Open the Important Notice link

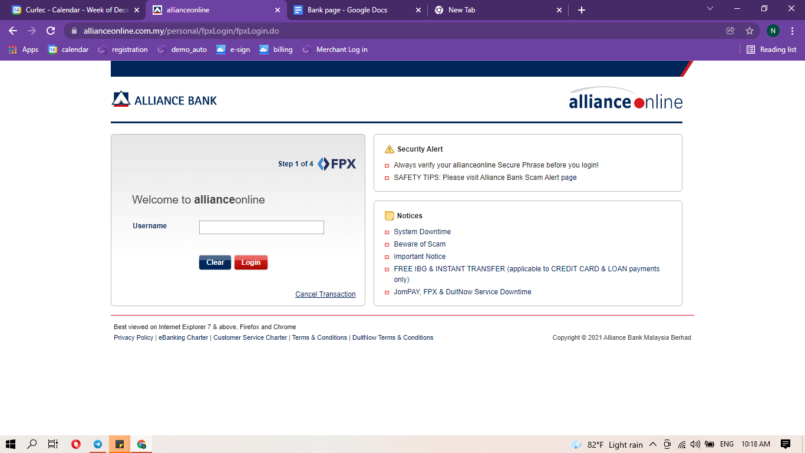(x=420, y=257)
